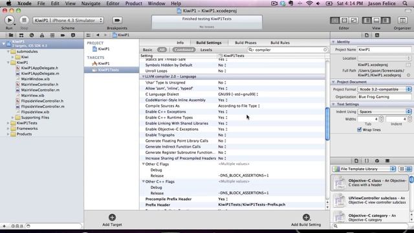The height and width of the screenshot is (233, 414).
Task: Toggle utilities pane view button
Action: pos(386,20)
